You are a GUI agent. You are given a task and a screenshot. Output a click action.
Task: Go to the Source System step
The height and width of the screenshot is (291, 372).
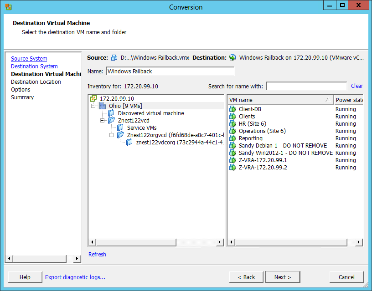coord(29,59)
